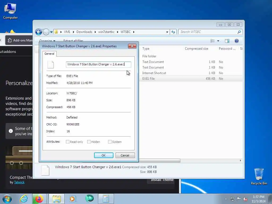Viewport: 272px width, 204px height.
Task: Click the file name text field
Action: [x=98, y=64]
